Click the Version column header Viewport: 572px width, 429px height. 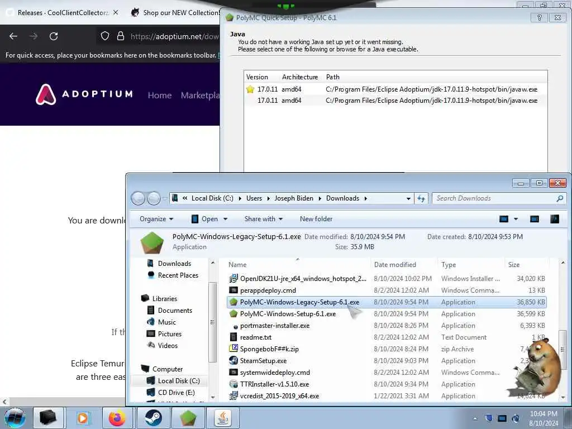257,77
